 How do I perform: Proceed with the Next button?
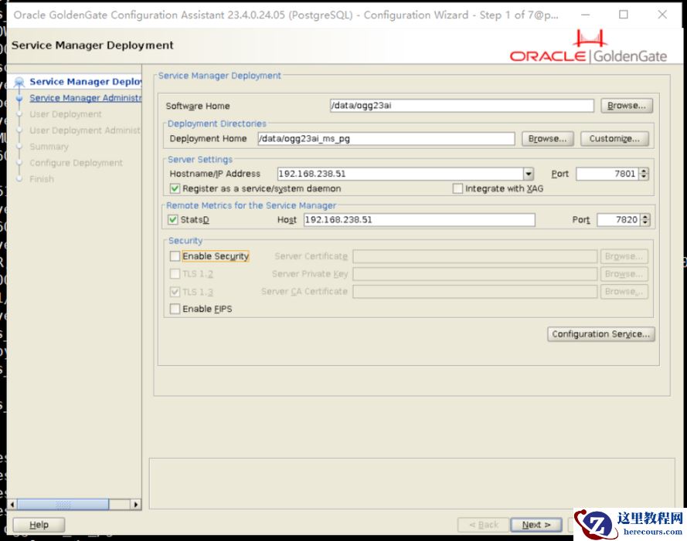[x=536, y=525]
